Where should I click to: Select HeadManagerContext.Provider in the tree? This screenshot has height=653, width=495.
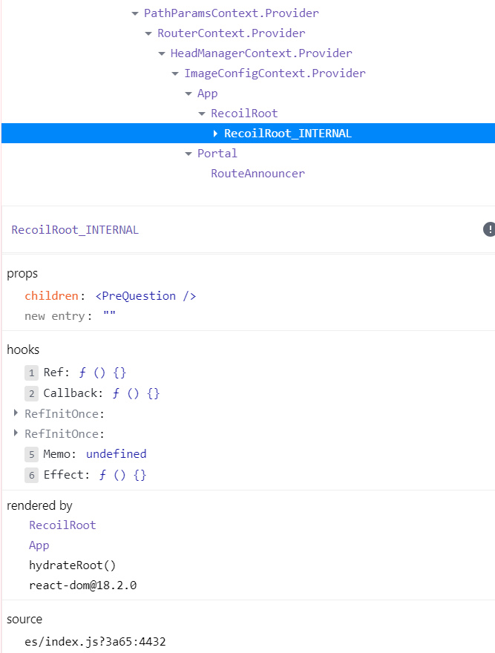pyautogui.click(x=261, y=53)
